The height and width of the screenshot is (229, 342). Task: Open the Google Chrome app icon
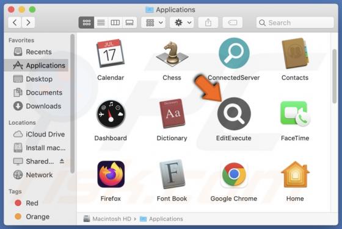pyautogui.click(x=234, y=175)
